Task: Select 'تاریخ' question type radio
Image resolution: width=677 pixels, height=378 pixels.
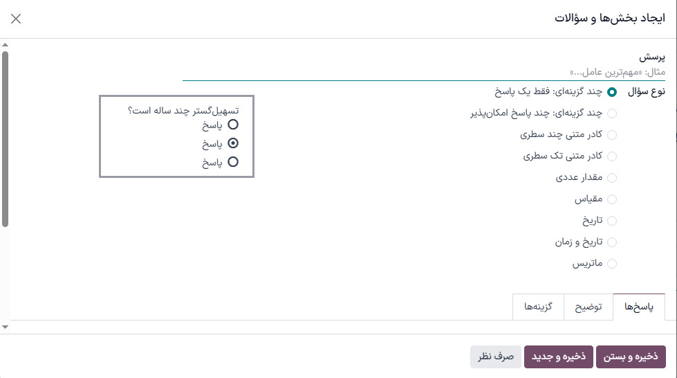Action: tap(612, 221)
